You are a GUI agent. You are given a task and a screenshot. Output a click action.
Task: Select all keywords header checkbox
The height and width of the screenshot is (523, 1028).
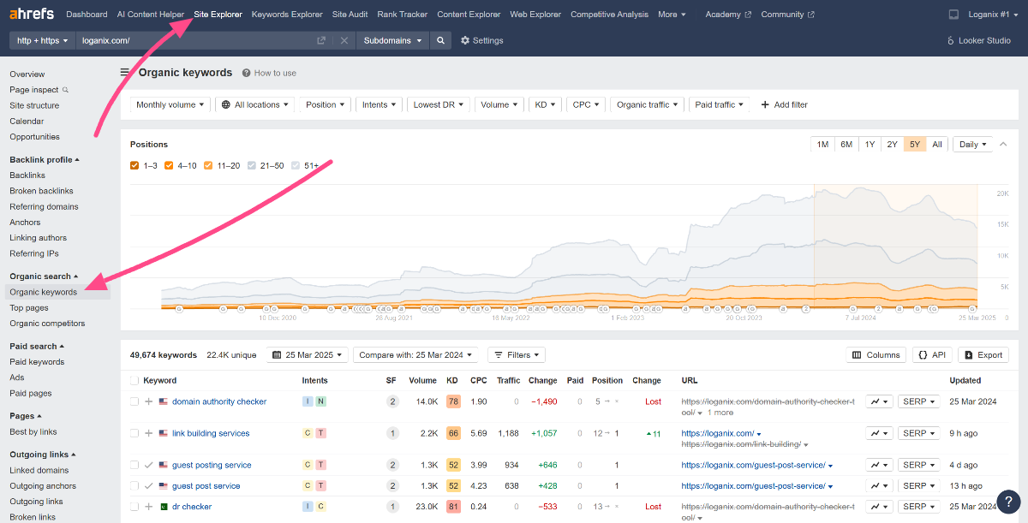click(x=134, y=381)
